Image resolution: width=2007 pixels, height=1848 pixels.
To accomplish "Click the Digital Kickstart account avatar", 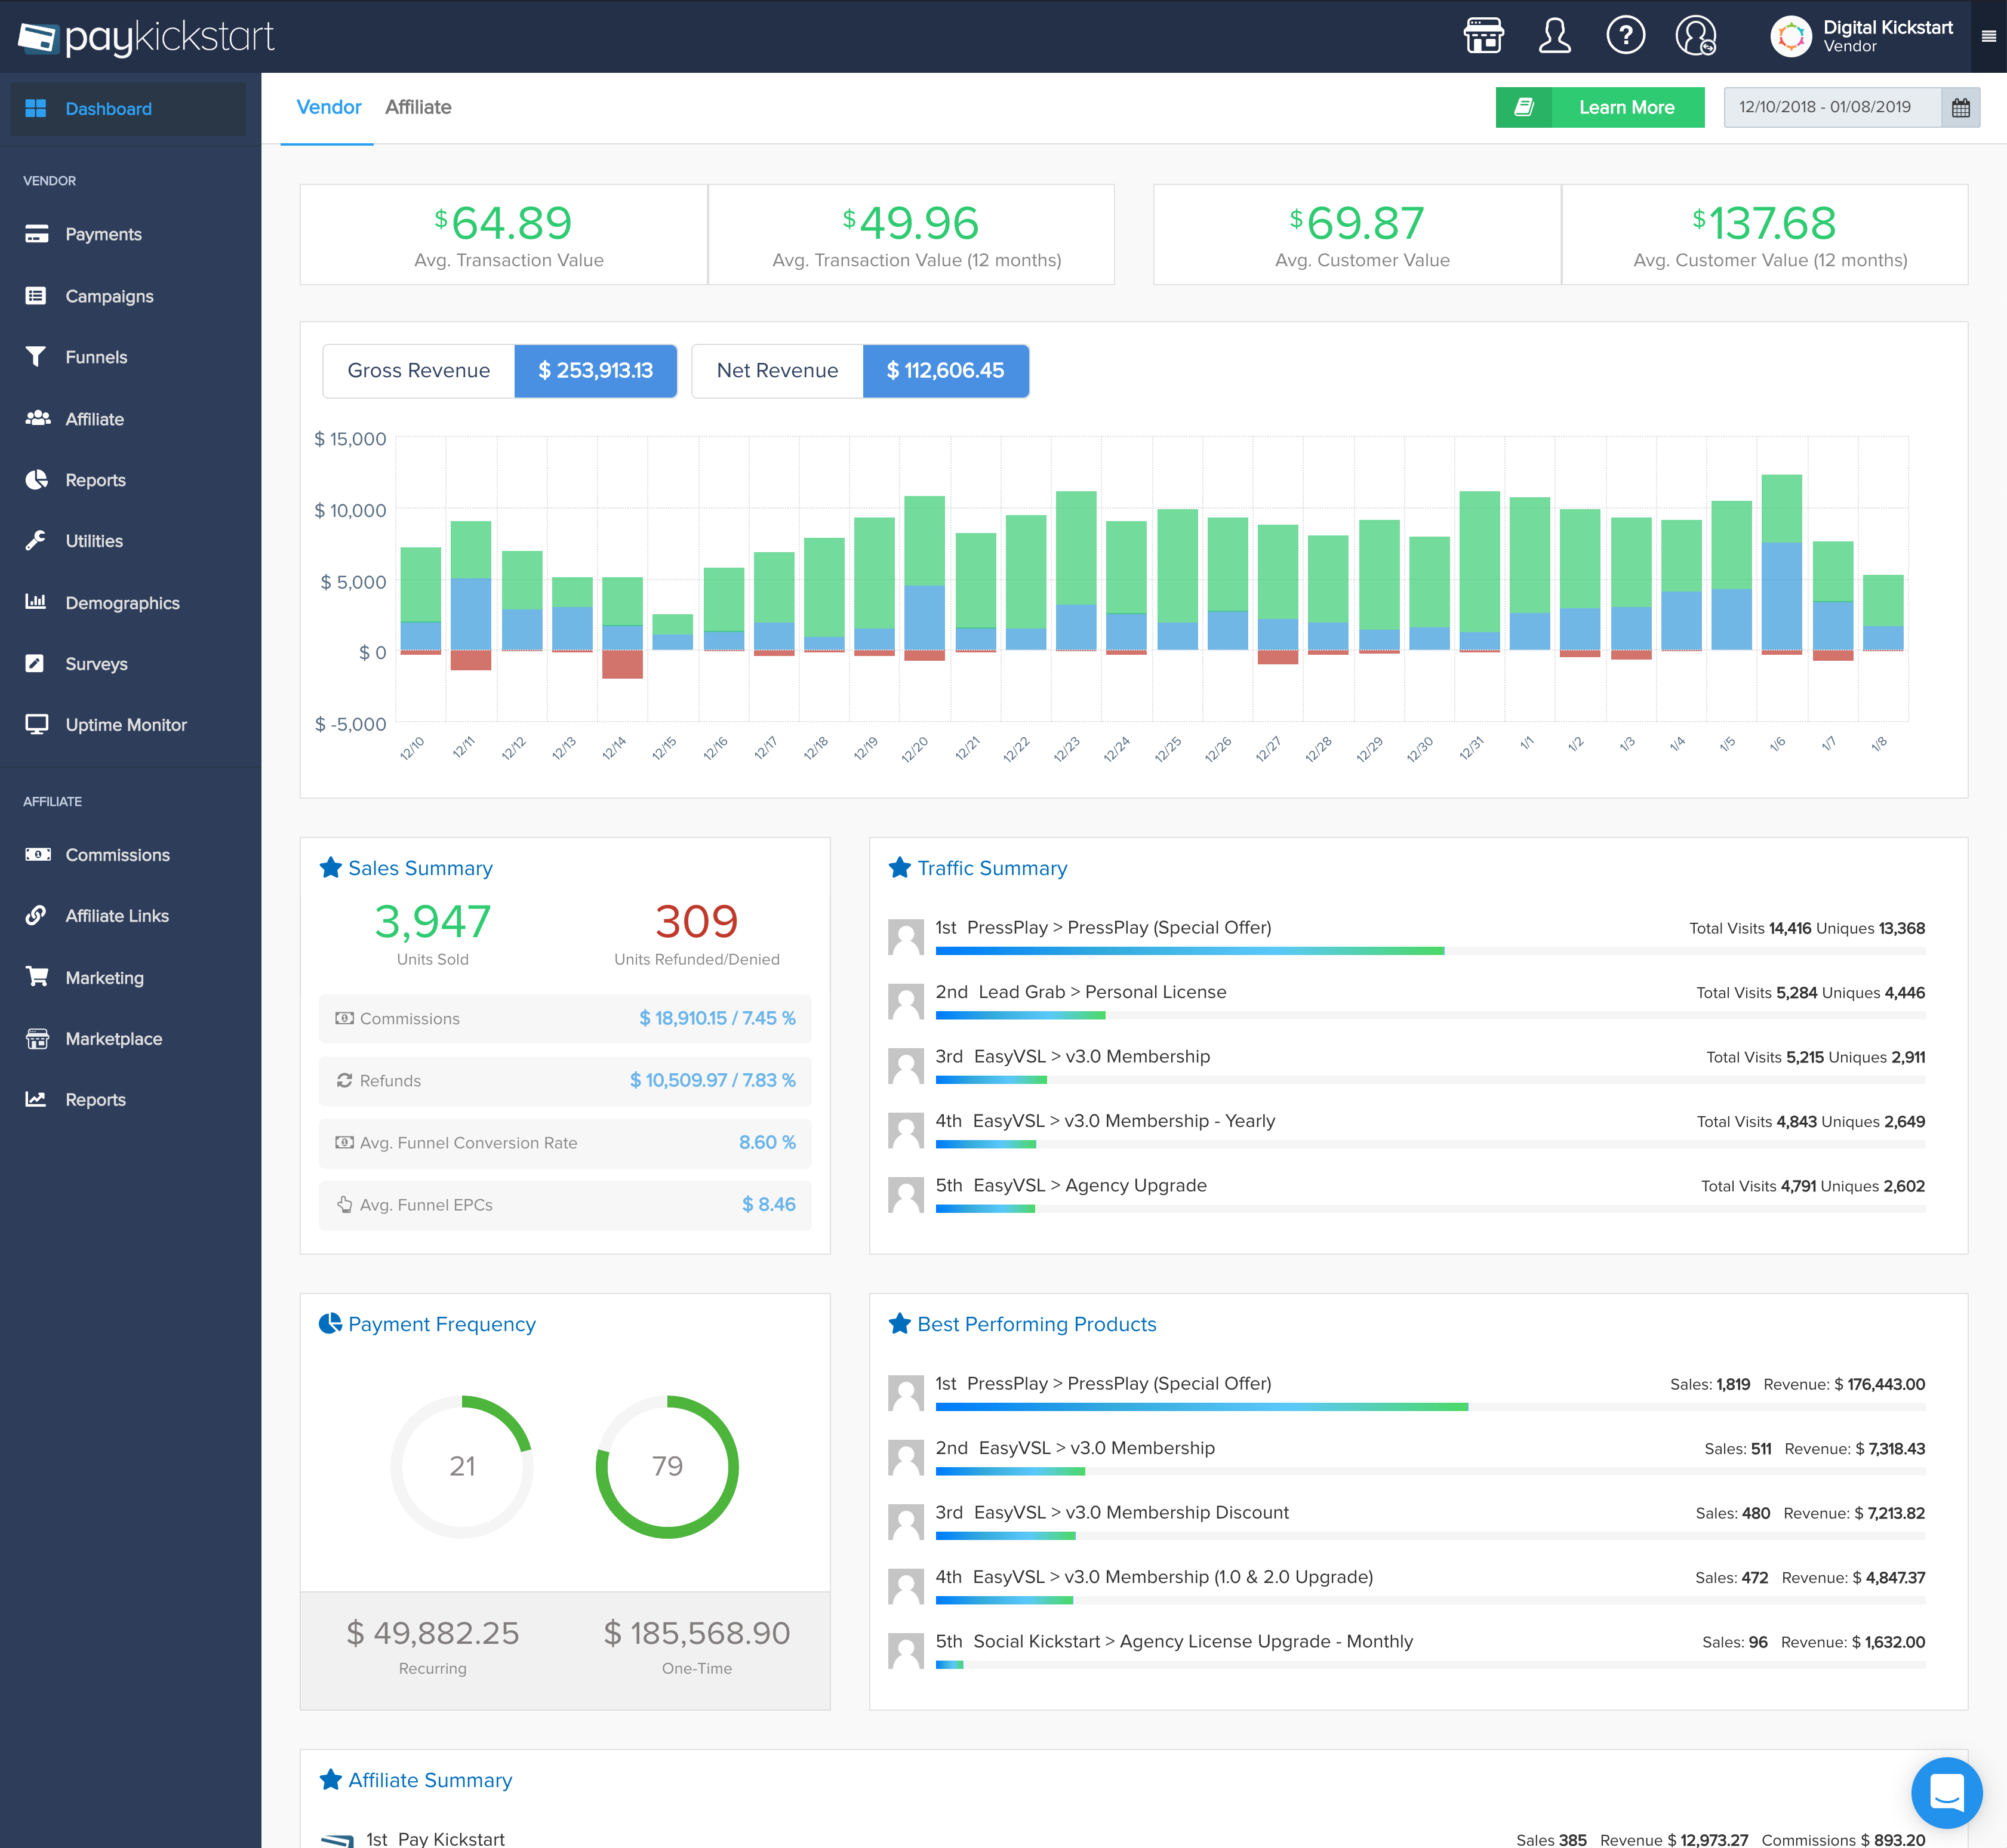I will (1791, 37).
